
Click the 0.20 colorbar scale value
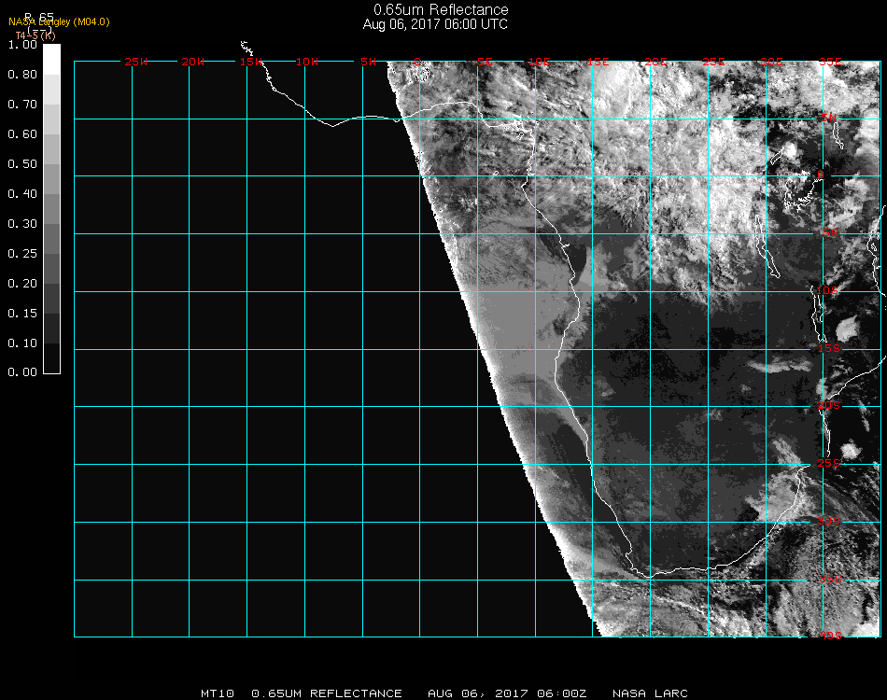[22, 284]
